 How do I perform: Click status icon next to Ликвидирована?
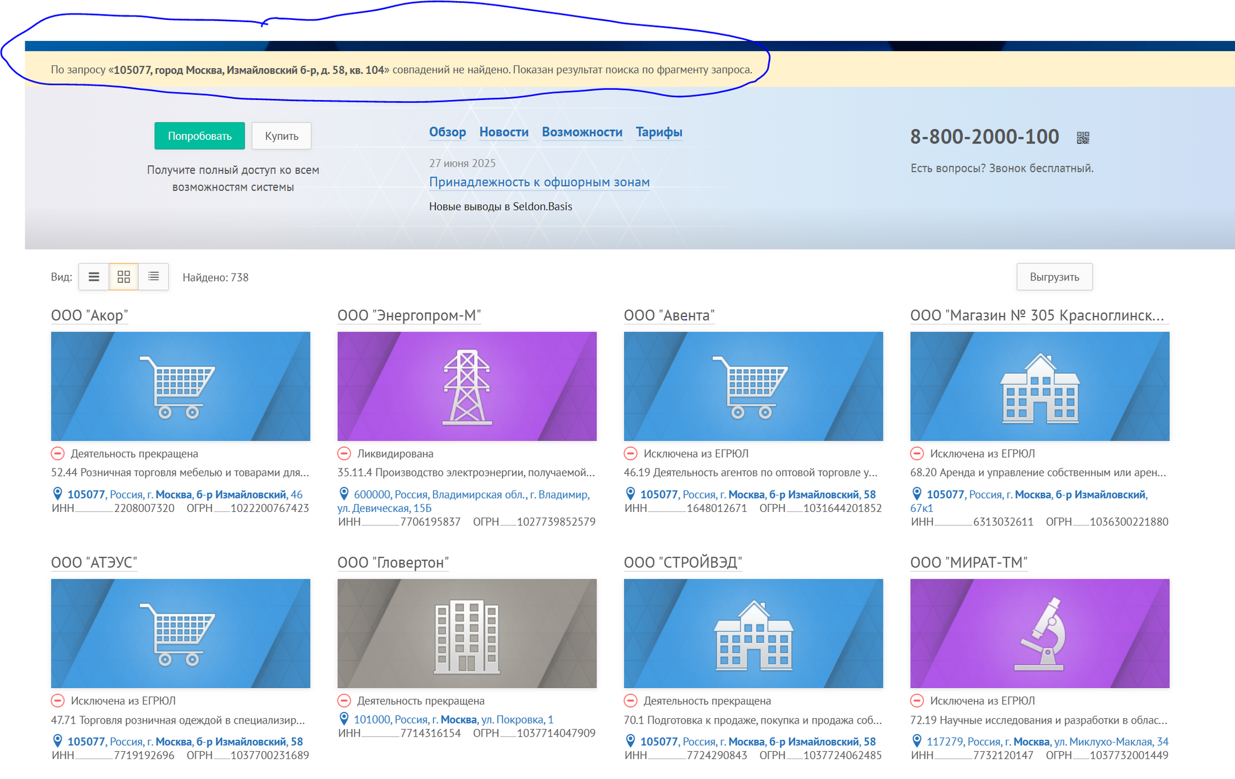(x=344, y=453)
